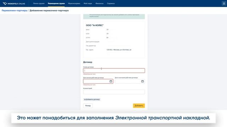Screen dimensions: 227x127
Task: Open the Мультисервис menu
Action: 74,4
